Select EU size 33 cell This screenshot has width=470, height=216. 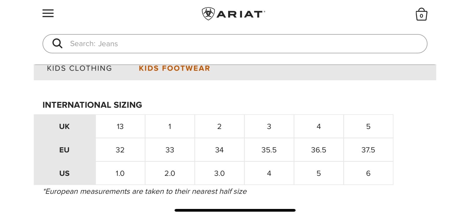point(170,150)
